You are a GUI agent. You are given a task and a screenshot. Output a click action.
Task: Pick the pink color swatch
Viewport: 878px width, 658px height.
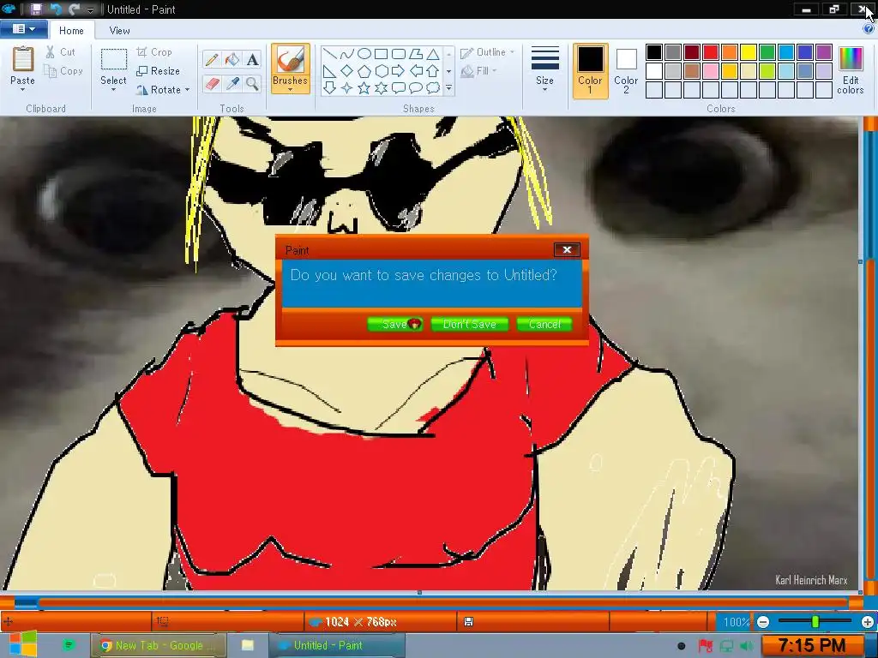click(x=711, y=71)
